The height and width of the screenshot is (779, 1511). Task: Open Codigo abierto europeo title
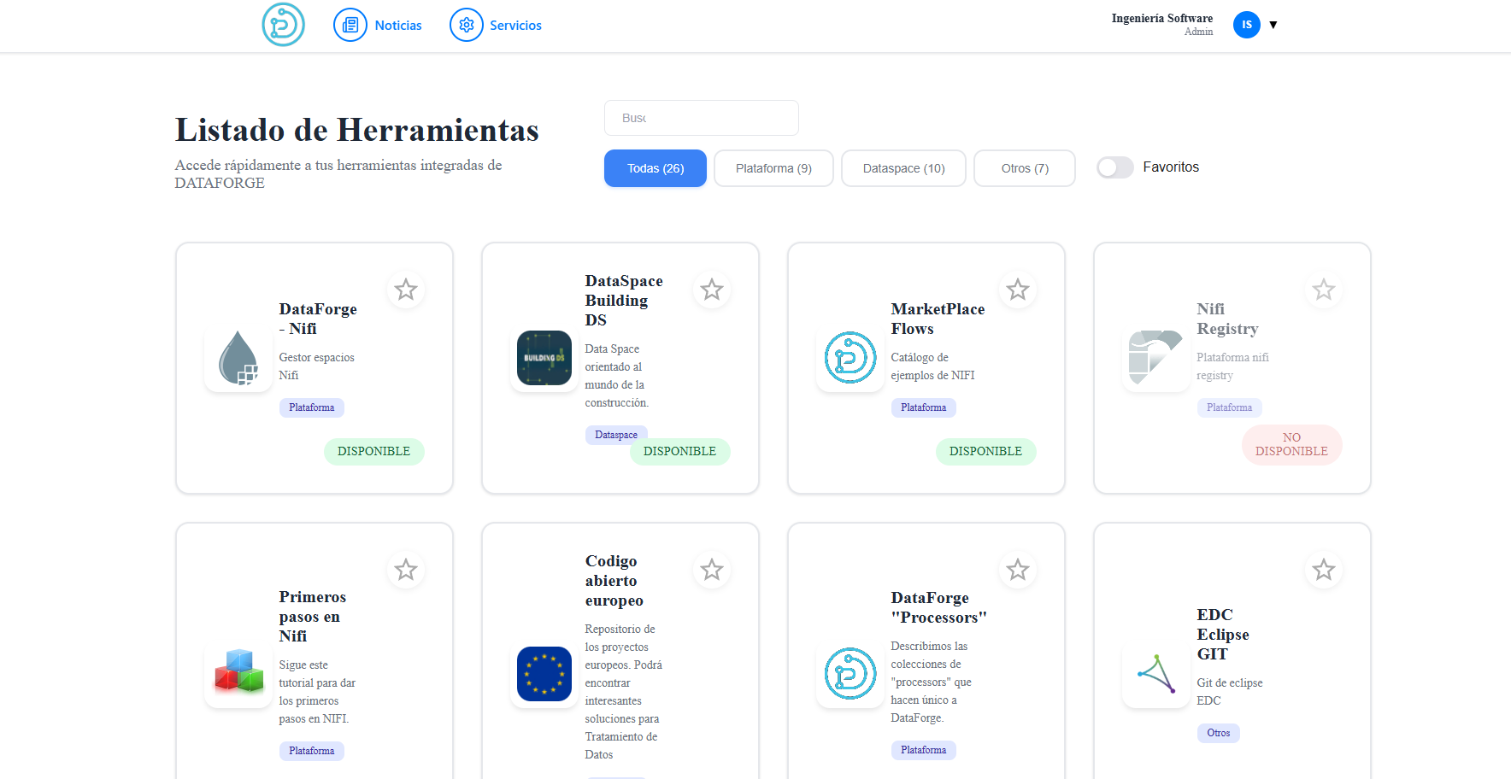tap(614, 581)
